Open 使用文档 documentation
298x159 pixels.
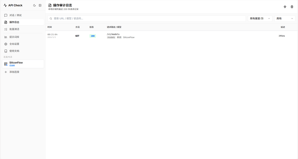point(23,51)
